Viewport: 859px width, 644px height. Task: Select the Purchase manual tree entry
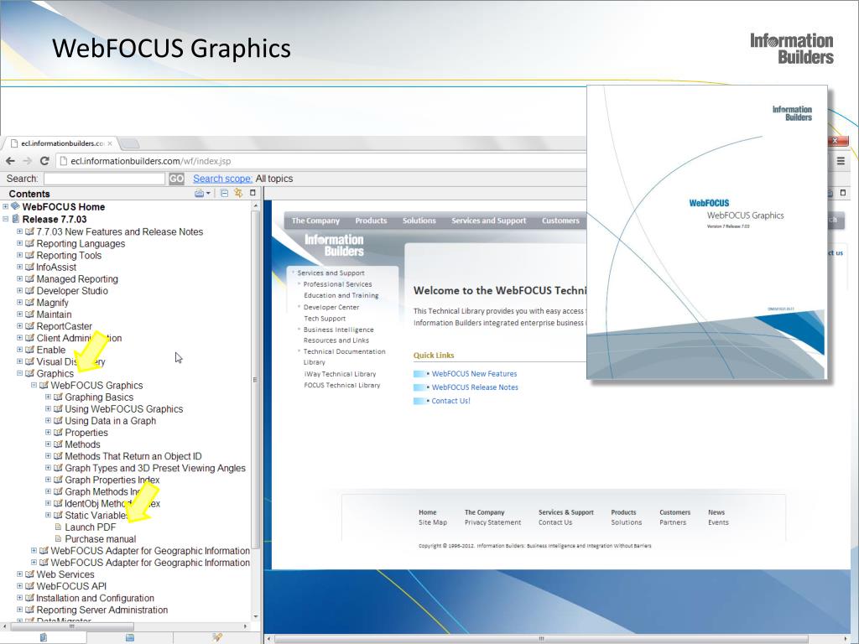101,539
